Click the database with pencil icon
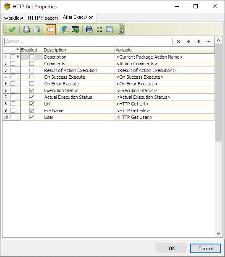This screenshot has height=257, width=225. tap(65, 29)
